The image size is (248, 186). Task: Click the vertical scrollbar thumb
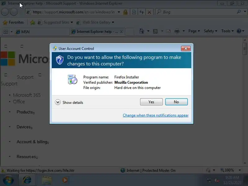tap(245, 49)
